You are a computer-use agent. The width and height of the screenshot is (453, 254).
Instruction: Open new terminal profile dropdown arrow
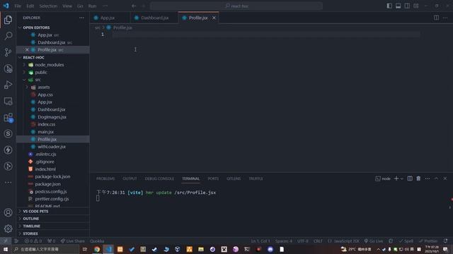401,179
